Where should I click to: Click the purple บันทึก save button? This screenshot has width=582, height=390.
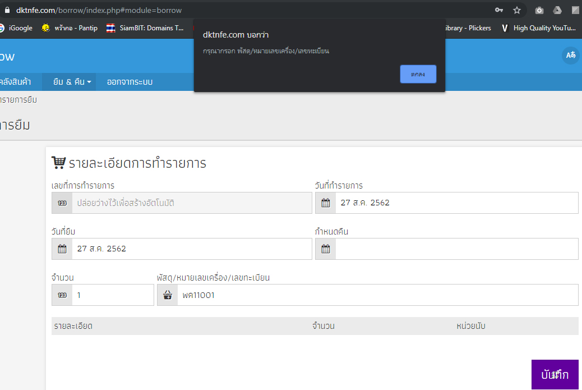pos(555,374)
